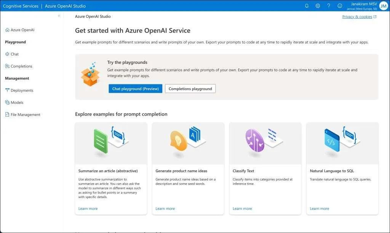390x233 pixels.
Task: Click the help question mark icon
Action: tap(329, 6)
